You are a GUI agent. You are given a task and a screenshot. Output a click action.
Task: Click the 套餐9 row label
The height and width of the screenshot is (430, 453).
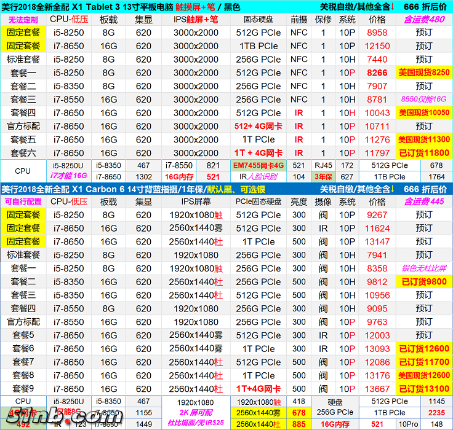pyautogui.click(x=23, y=389)
